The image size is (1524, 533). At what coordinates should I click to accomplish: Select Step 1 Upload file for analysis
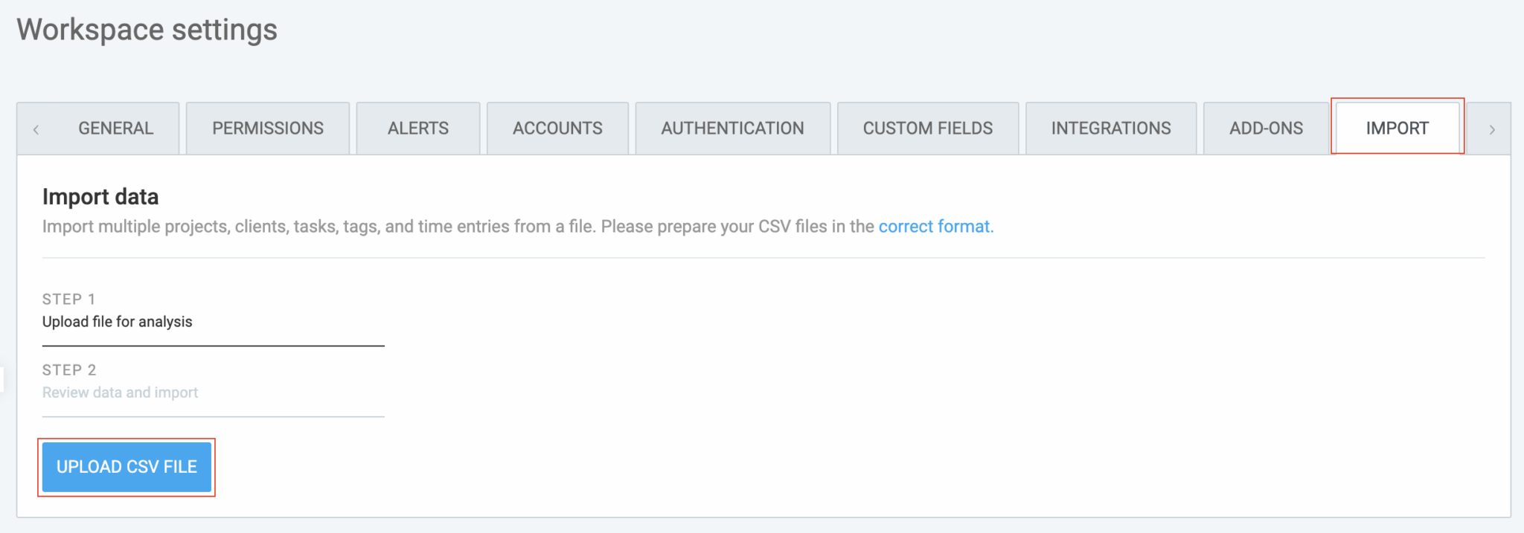pos(117,321)
